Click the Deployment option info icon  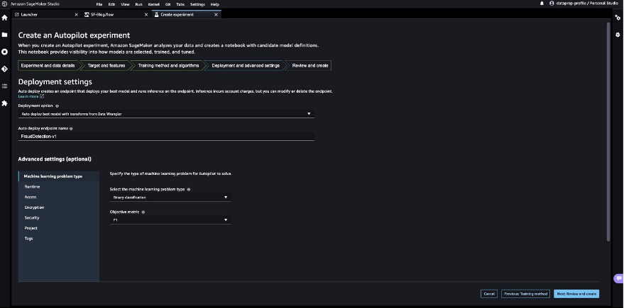(x=57, y=106)
